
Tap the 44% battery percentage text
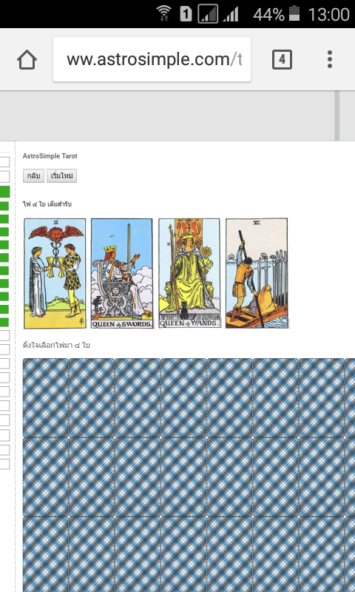click(x=268, y=14)
